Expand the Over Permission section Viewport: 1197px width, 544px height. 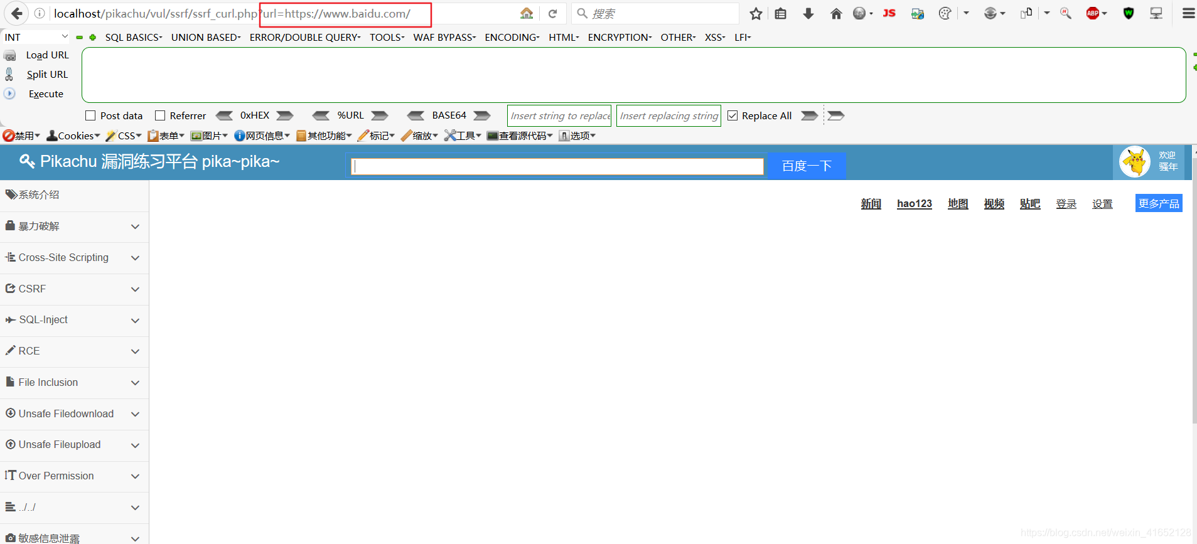74,476
